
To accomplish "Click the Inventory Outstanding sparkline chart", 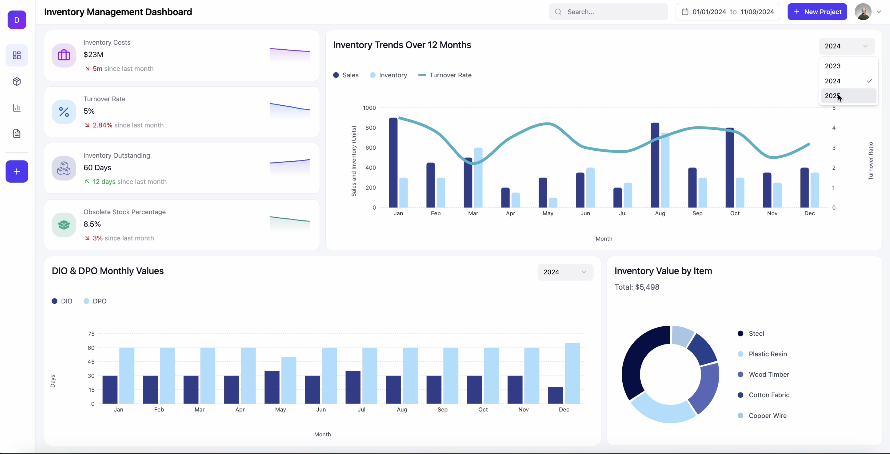I will coord(290,167).
